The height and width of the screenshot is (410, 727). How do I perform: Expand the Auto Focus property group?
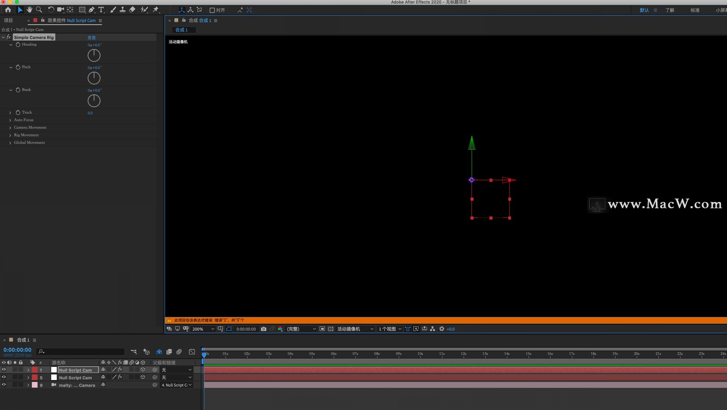10,120
